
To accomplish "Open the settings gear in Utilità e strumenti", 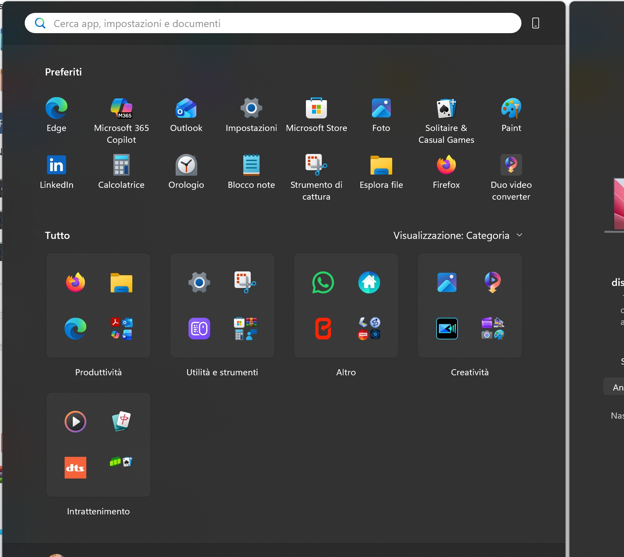I will pos(199,282).
